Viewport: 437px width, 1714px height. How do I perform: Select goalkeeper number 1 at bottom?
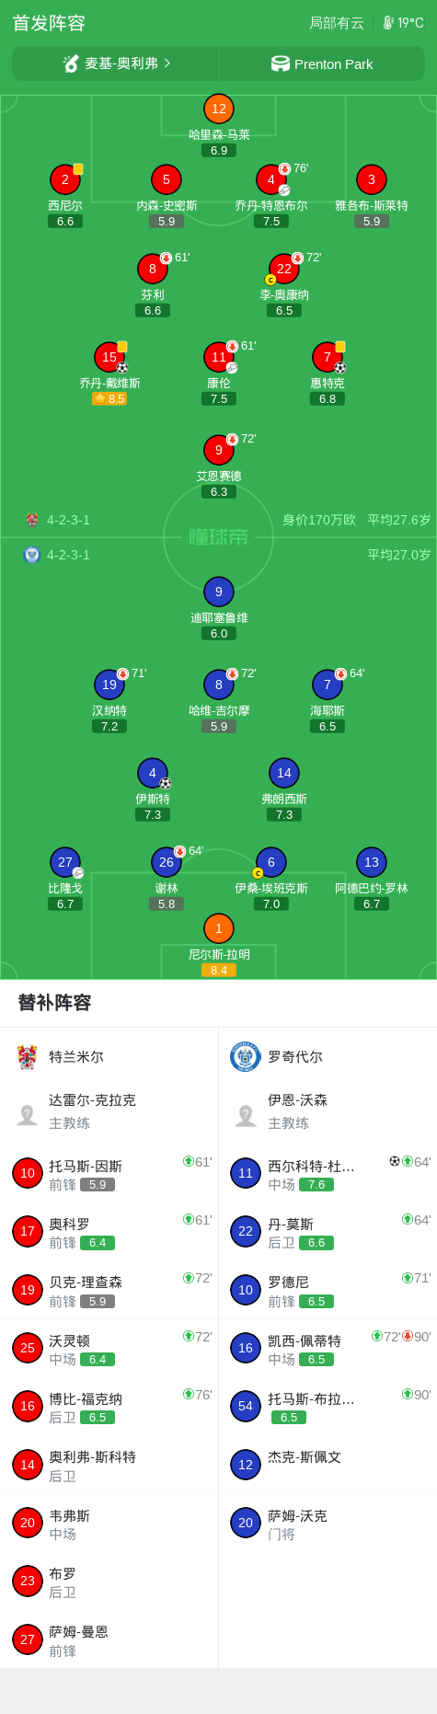pyautogui.click(x=219, y=928)
